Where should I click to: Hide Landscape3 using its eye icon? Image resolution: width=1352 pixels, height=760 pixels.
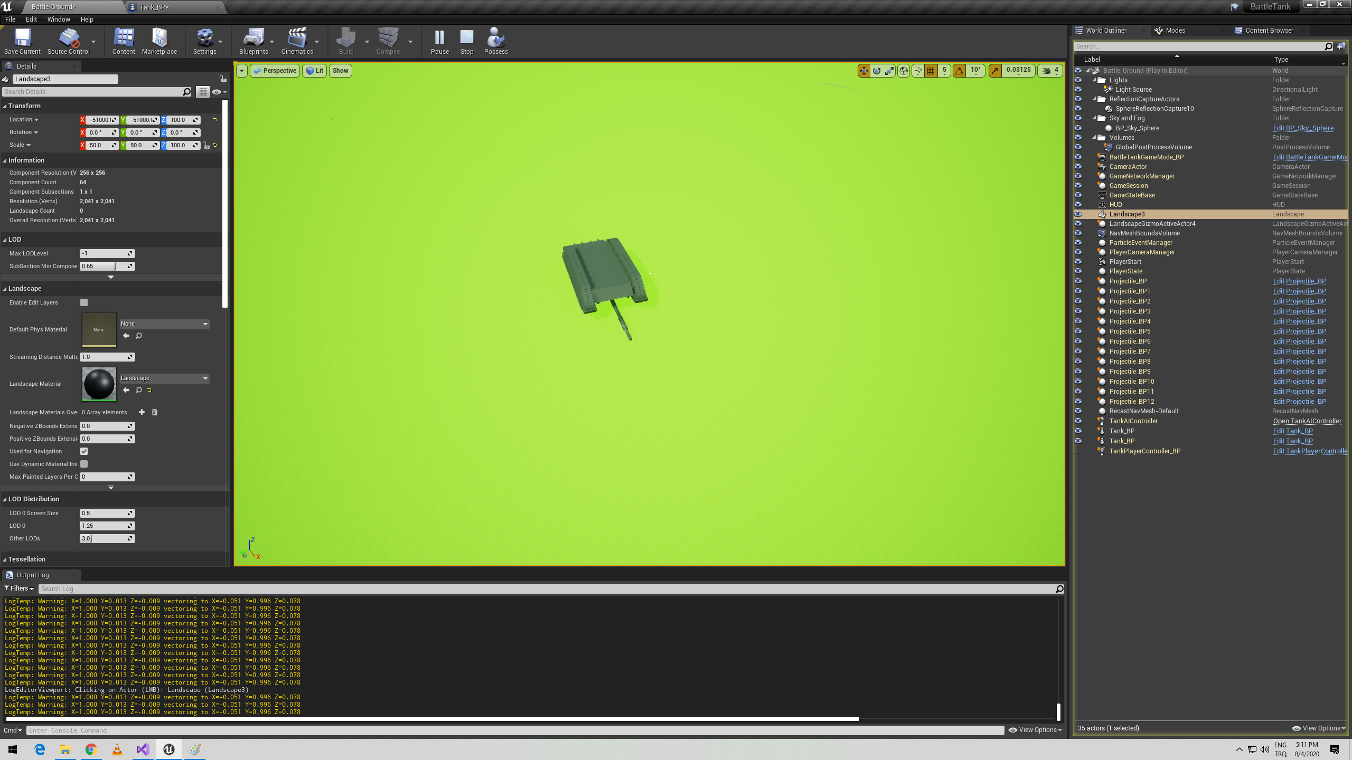pyautogui.click(x=1078, y=214)
